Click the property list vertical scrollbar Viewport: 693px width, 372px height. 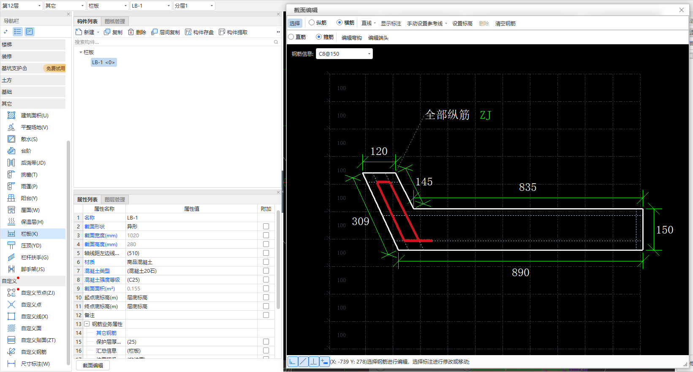click(278, 260)
